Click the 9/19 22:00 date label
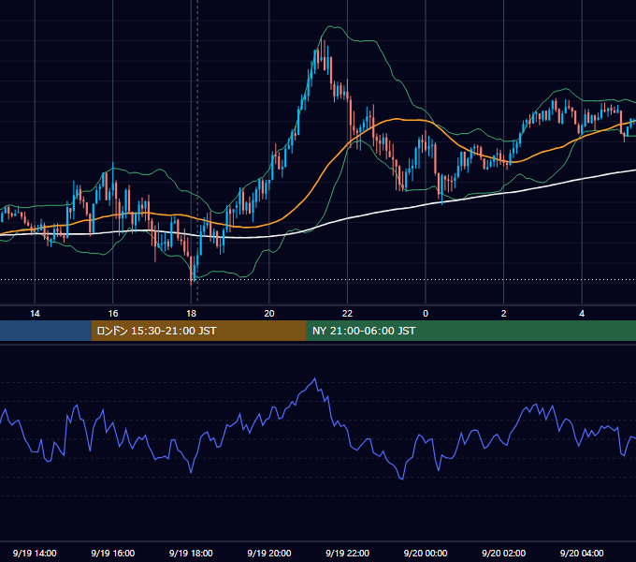The width and height of the screenshot is (636, 562). click(x=347, y=553)
